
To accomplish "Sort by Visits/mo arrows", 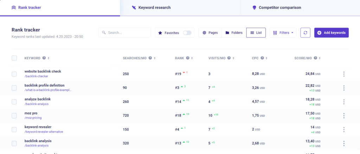I will [233, 58].
